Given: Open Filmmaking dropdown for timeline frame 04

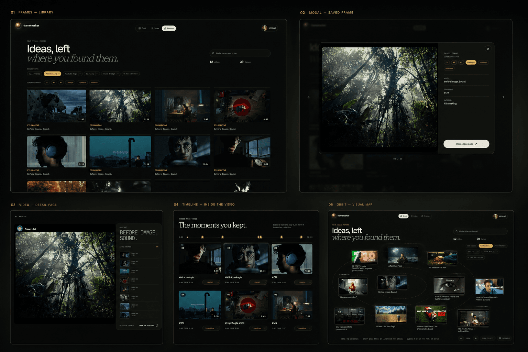Looking at the screenshot, I should [x=211, y=328].
